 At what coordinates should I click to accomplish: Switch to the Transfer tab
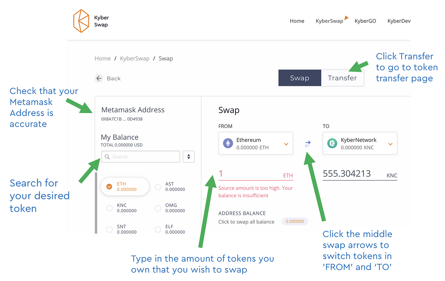[x=342, y=78]
